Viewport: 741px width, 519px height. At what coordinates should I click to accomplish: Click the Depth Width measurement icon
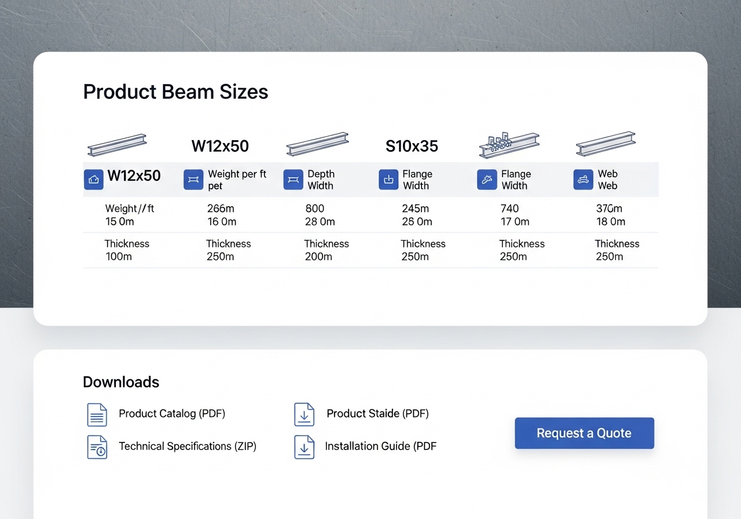[293, 180]
